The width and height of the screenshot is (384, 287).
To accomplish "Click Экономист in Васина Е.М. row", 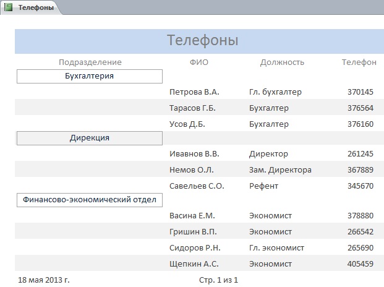I will (x=270, y=216).
